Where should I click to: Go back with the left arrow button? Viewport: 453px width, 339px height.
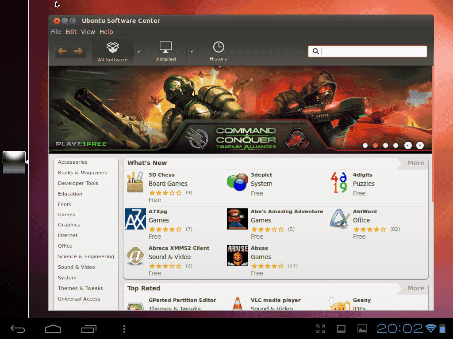tap(63, 51)
